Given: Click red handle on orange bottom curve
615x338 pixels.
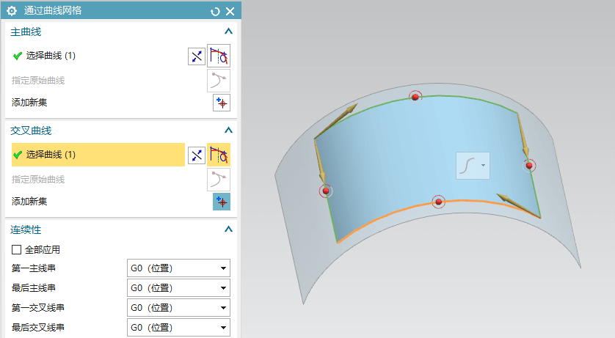Looking at the screenshot, I should pos(439,202).
